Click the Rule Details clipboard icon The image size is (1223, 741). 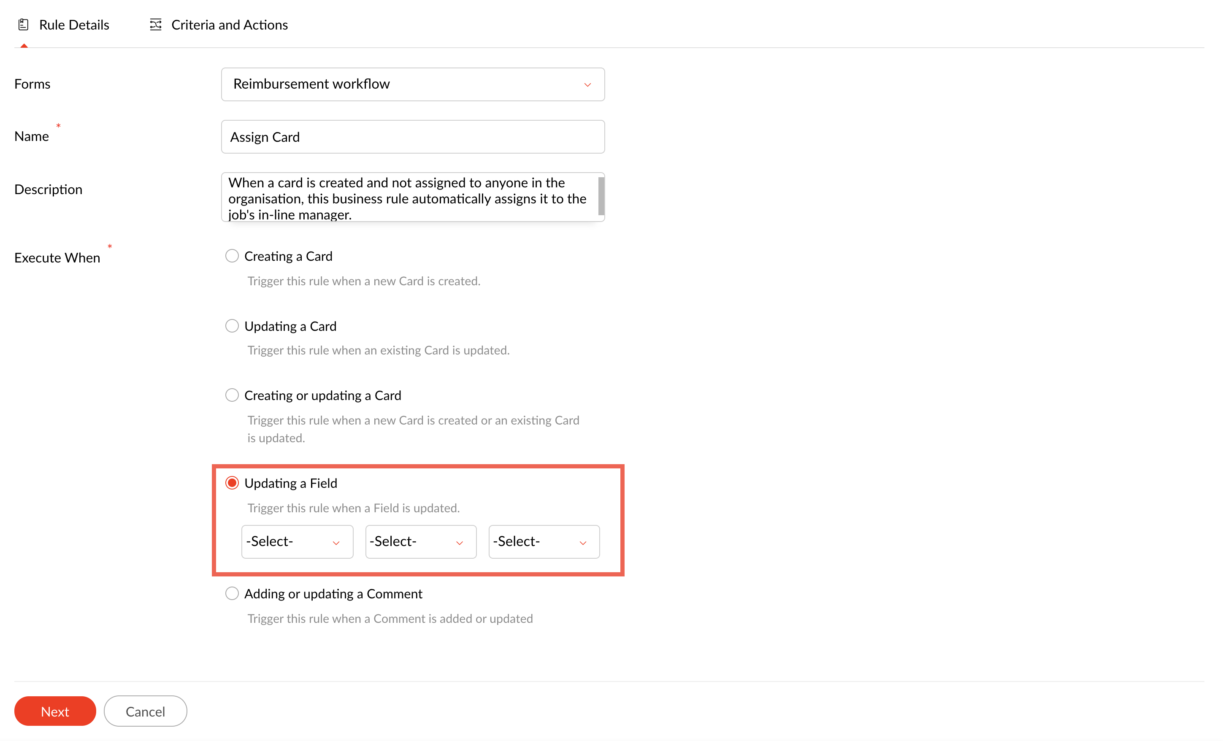(23, 25)
